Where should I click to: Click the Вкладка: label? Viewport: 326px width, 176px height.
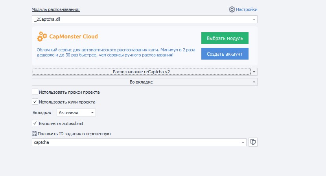click(42, 112)
